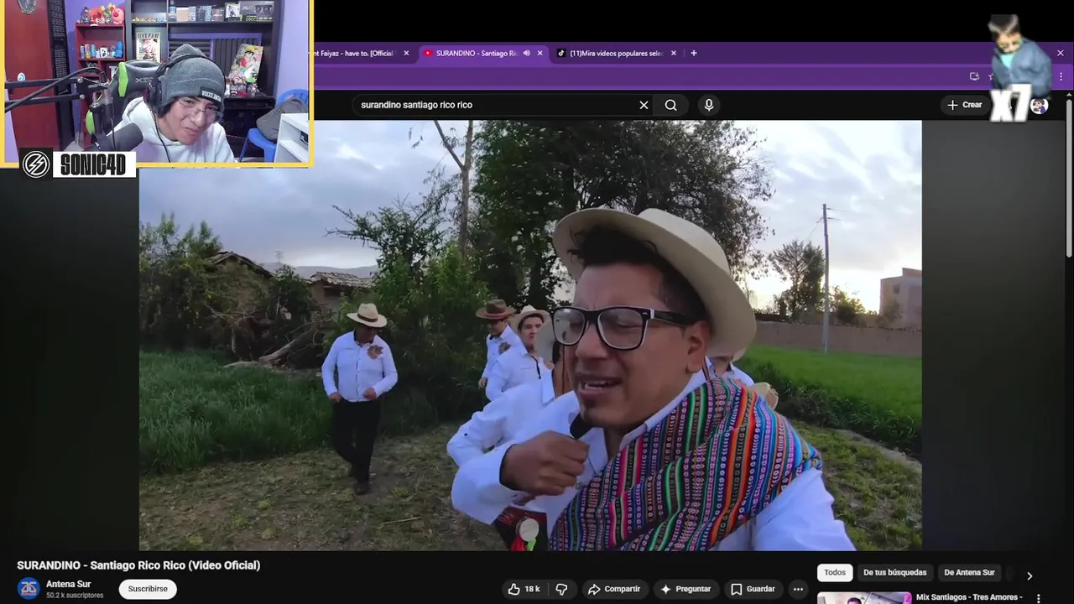The height and width of the screenshot is (604, 1074).
Task: Open the Crear button
Action: (964, 105)
